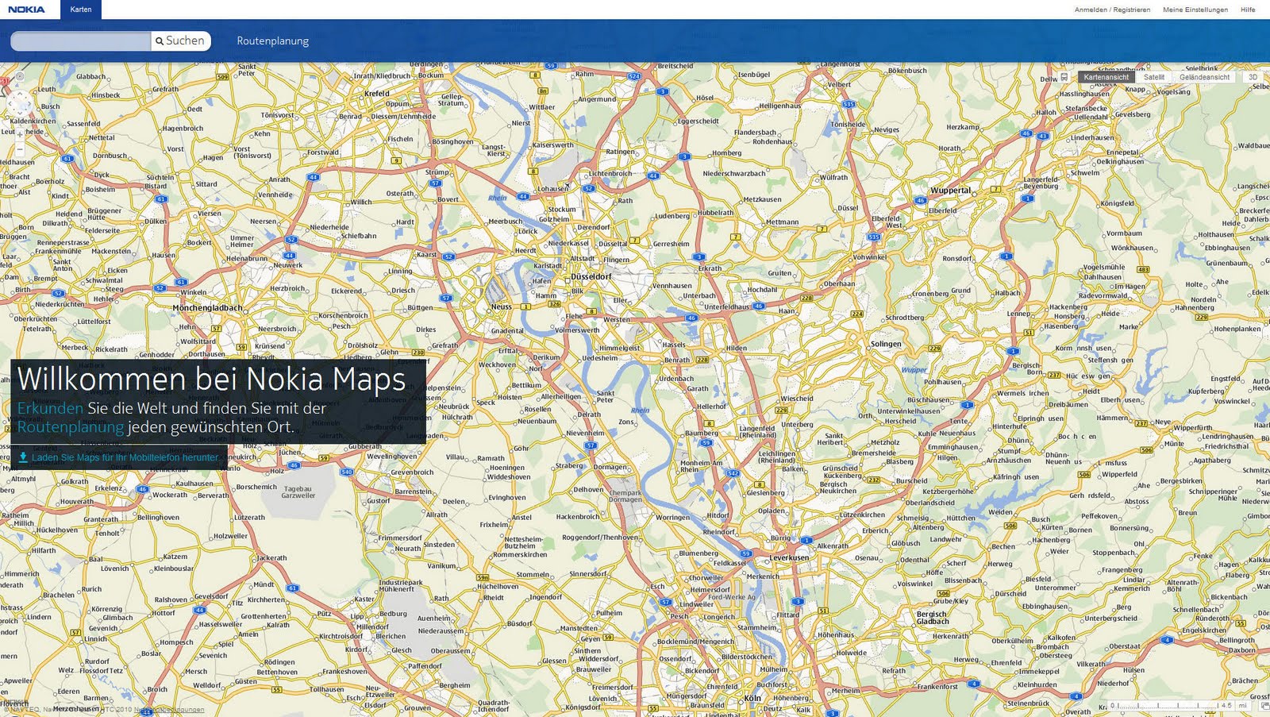Click the Neuss city label
Screen dimensions: 1270x717
click(x=501, y=306)
